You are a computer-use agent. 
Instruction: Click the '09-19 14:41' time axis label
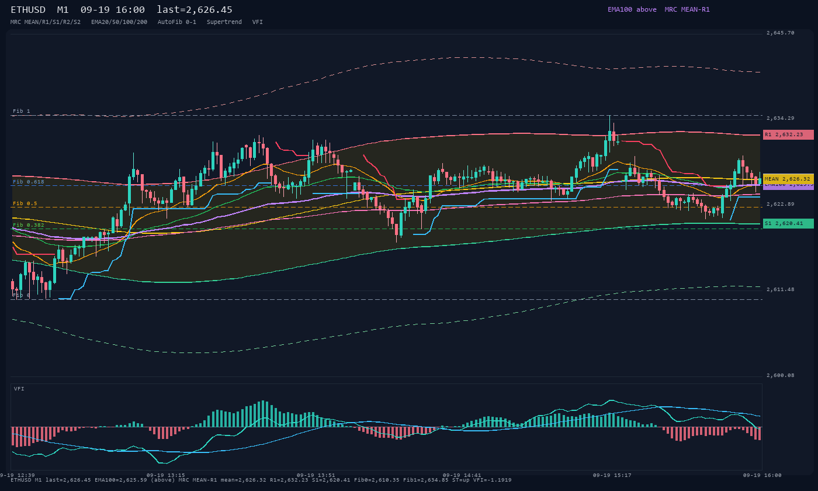[x=462, y=475]
